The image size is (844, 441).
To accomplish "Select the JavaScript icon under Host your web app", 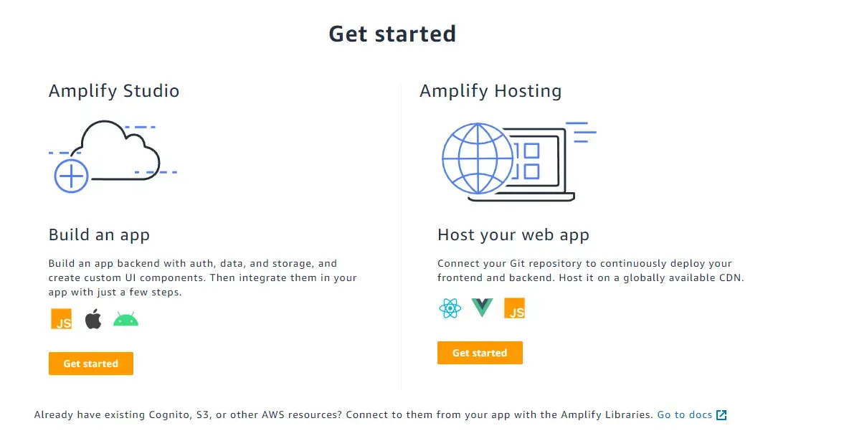I will [x=514, y=308].
